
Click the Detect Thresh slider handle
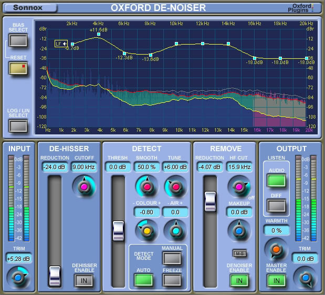click(118, 230)
